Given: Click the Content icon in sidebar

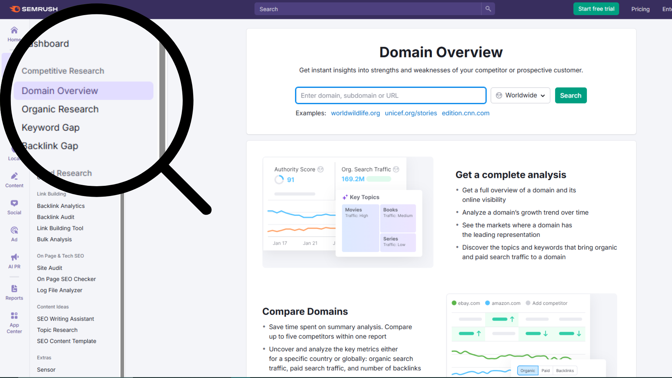Looking at the screenshot, I should (14, 179).
